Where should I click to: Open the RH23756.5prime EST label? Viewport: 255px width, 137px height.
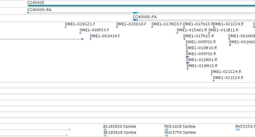tap(180, 133)
